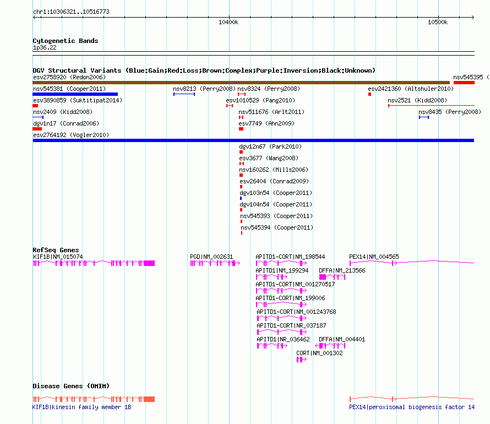Viewport: 490px width, 424px height.
Task: Select the nsv160262 (Mills2006) label
Action: point(274,170)
